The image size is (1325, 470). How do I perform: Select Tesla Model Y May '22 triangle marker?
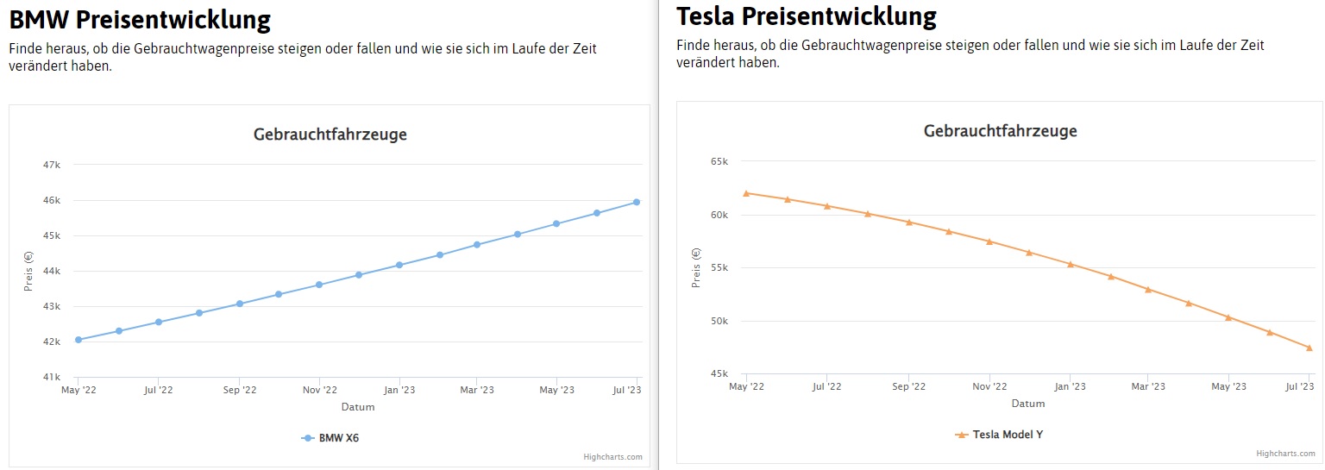(747, 193)
